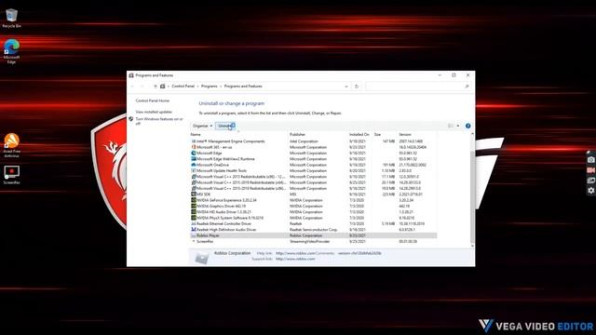Select Microsoft Edge WebView2 Runtime row
The height and width of the screenshot is (335, 596).
pos(313,159)
